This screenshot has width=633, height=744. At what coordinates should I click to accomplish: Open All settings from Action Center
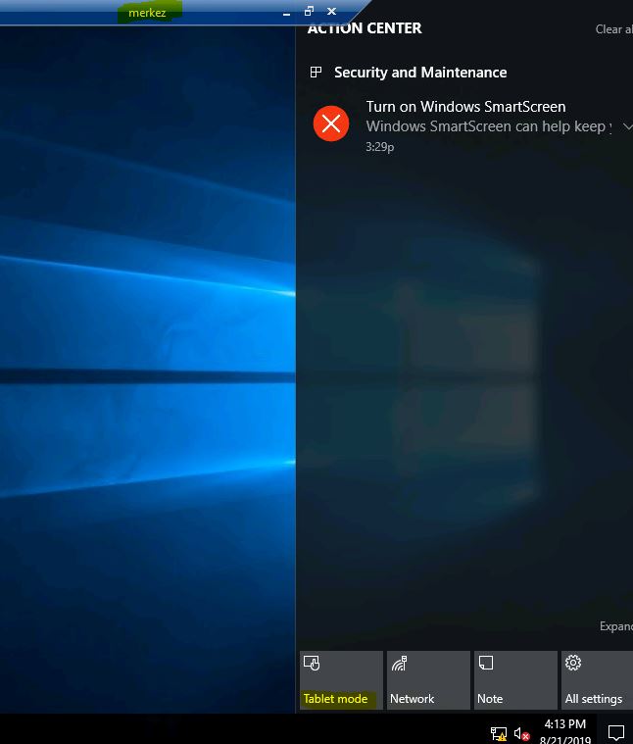[598, 680]
